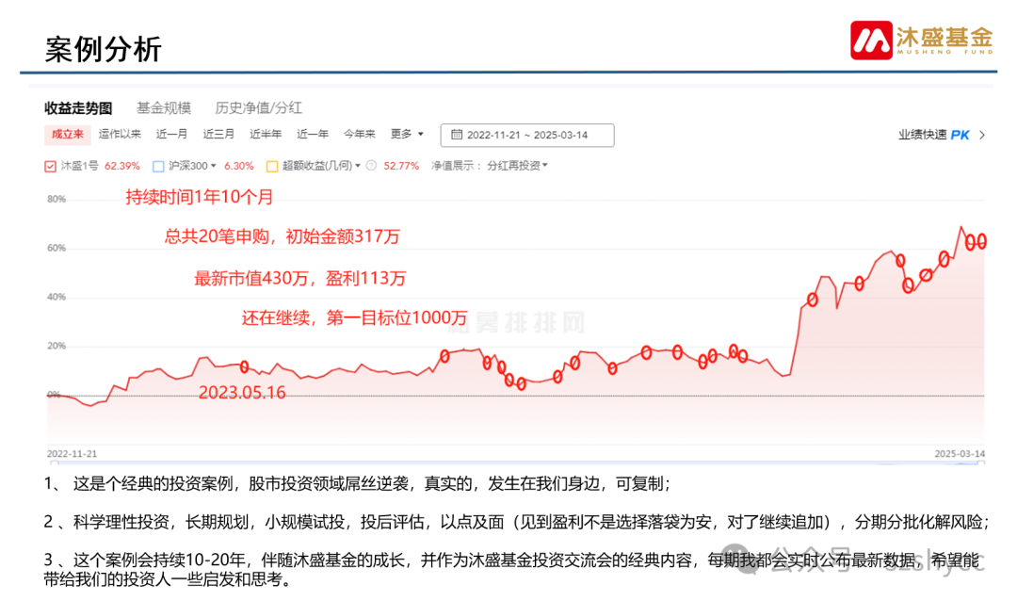
Task: Click the blue PK icon after 业绩快速
Action: (959, 135)
